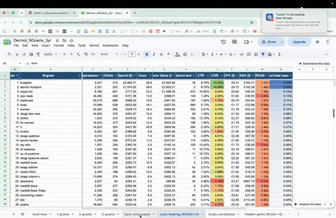Increase font size with plus button
336x218 pixels.
click(x=139, y=54)
